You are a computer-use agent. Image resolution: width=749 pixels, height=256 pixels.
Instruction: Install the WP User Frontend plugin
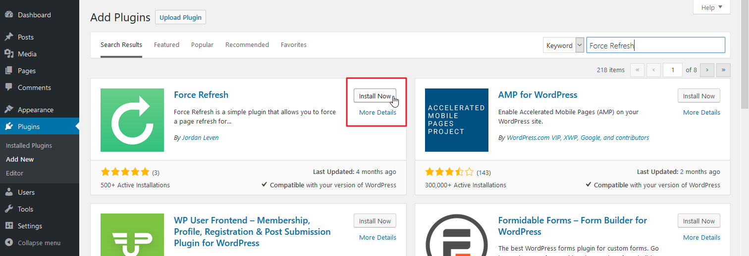pyautogui.click(x=375, y=221)
